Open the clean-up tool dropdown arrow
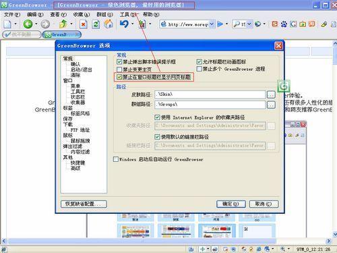337x253 pixels. (150, 24)
